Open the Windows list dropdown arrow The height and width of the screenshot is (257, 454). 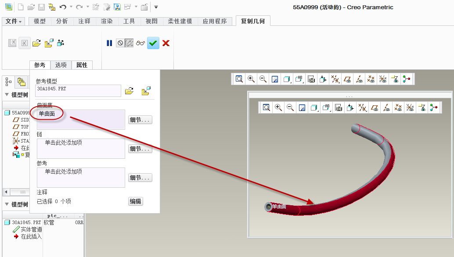pyautogui.click(x=136, y=7)
